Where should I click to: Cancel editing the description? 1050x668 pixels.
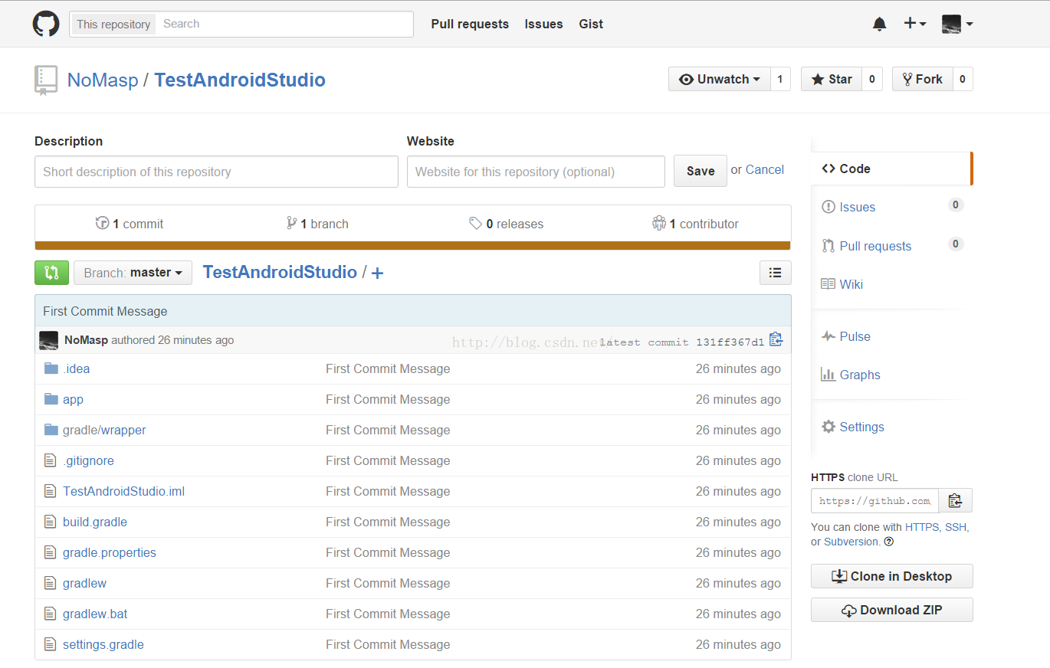[765, 169]
